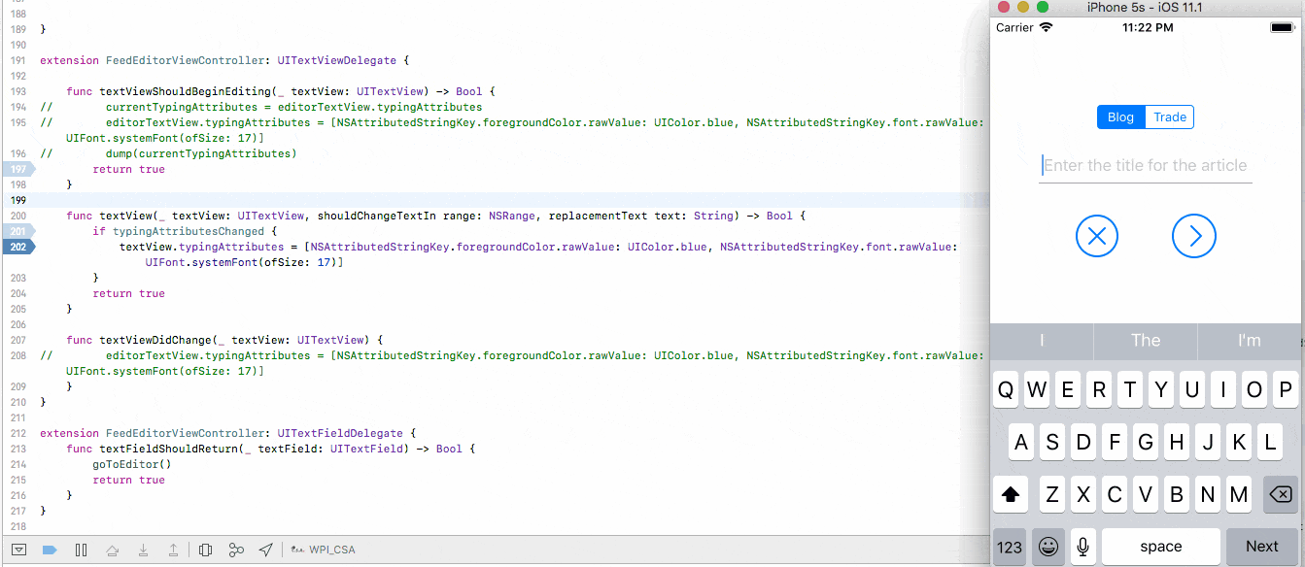Click the iPhone 5s simulator title bar
Image resolution: width=1305 pixels, height=567 pixels.
(1147, 8)
